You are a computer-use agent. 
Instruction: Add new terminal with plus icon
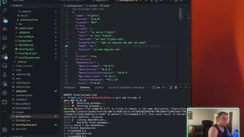163,88
